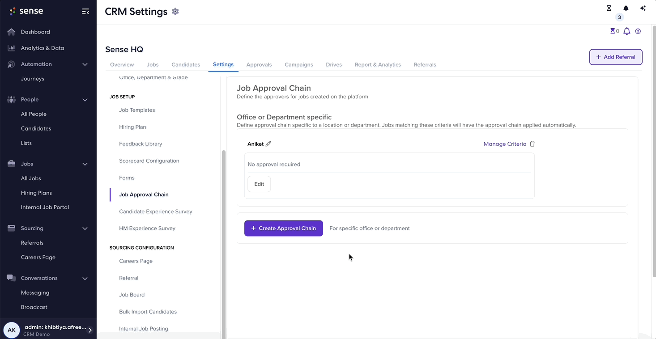Open Report & Analytics tab
The image size is (656, 339).
coord(378,64)
